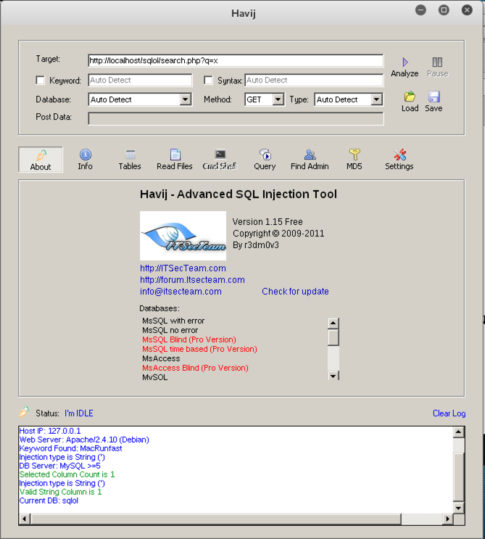This screenshot has width=485, height=539.
Task: Click the info@itsecteam.com email link
Action: 181,292
